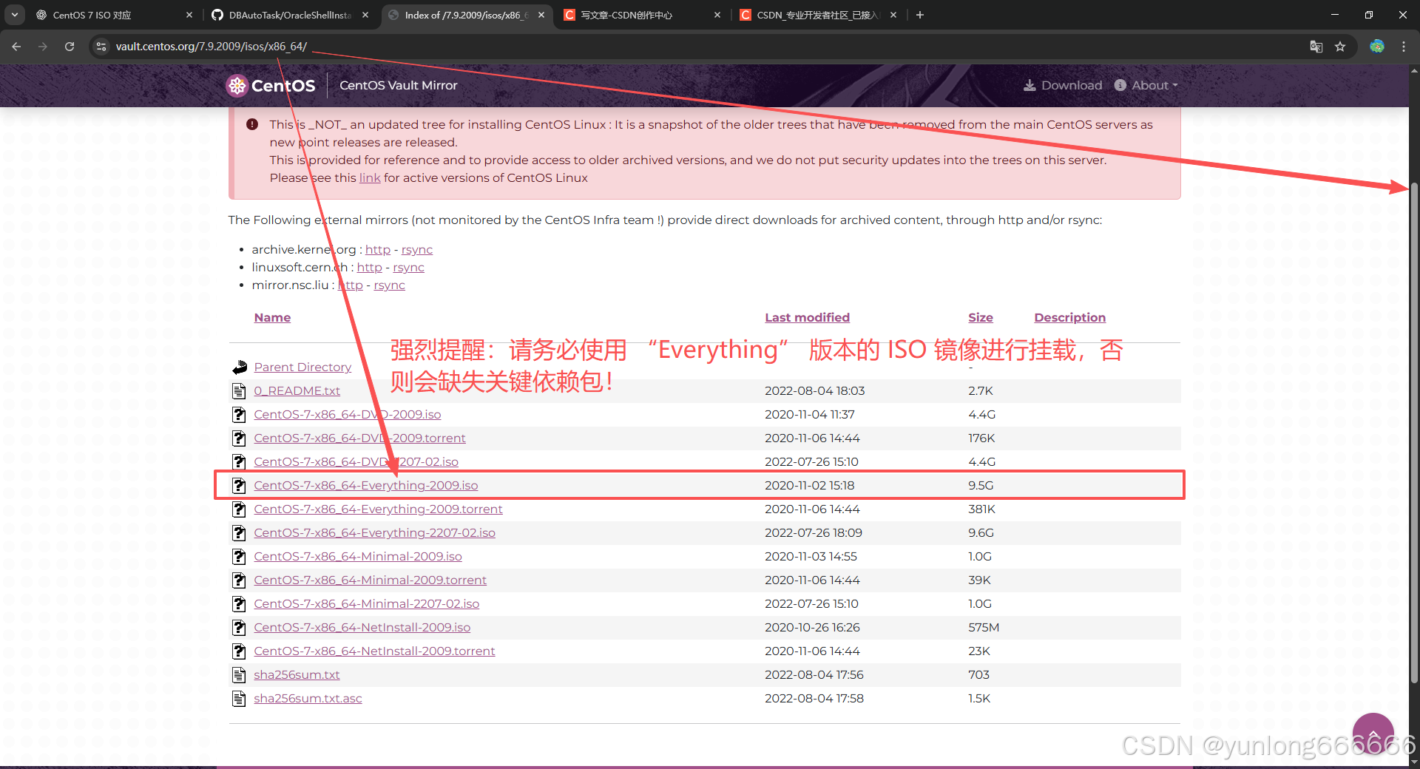This screenshot has width=1420, height=769.
Task: Sort the file list by Last modified
Action: 807,317
